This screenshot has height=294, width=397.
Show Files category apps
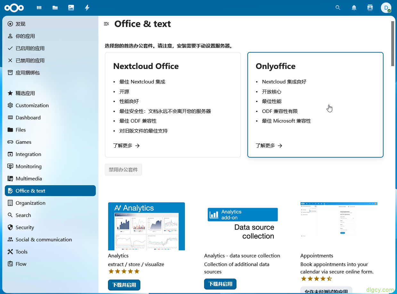click(50, 130)
